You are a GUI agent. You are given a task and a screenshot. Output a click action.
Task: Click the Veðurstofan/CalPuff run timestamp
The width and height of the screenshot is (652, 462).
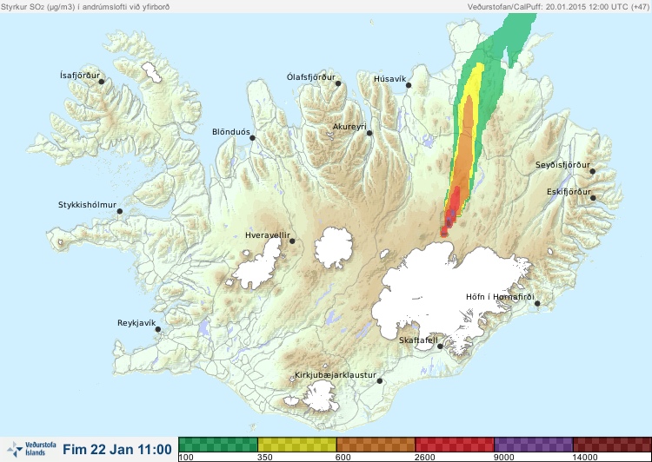tap(557, 7)
